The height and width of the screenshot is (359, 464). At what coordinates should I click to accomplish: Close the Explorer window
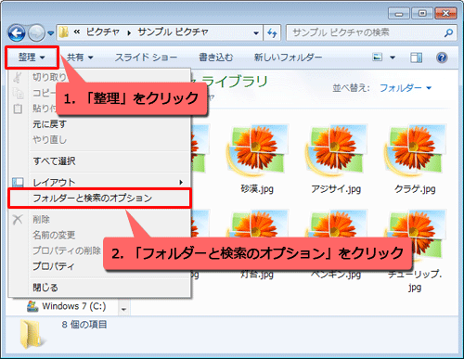[x=445, y=13]
